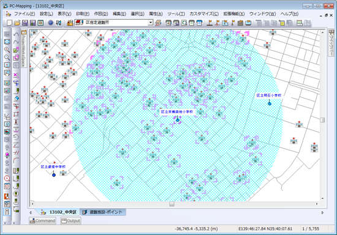337x235 pixels.
Task: Click the magnifier window icon in top toolbar
Action: (184, 23)
